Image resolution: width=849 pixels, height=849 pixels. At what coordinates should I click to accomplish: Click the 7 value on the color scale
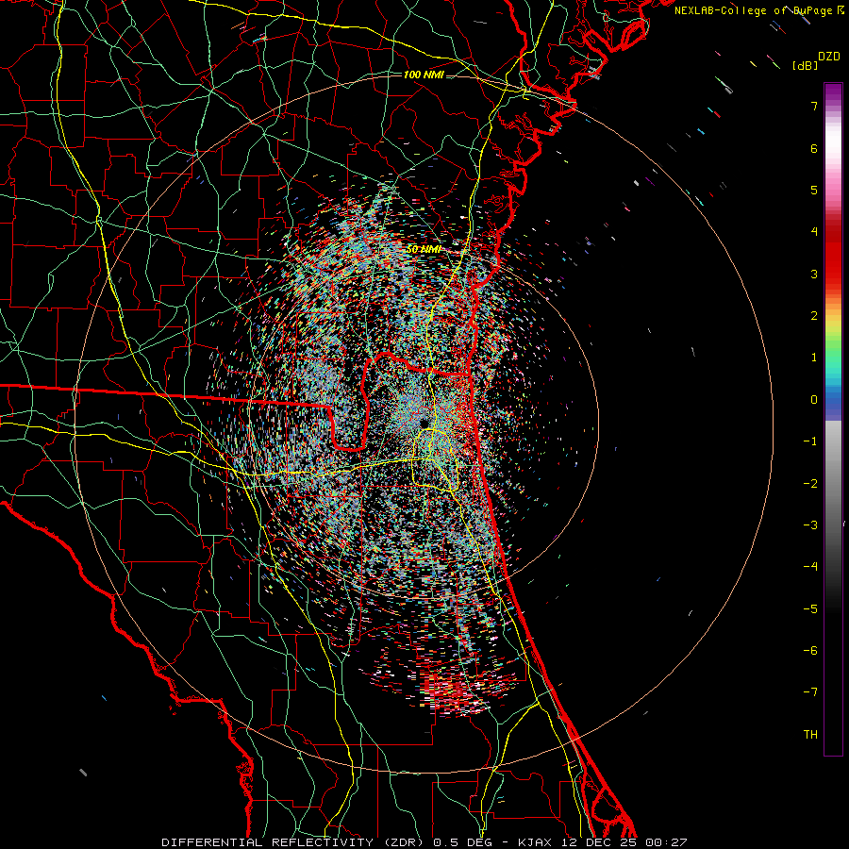[x=814, y=106]
